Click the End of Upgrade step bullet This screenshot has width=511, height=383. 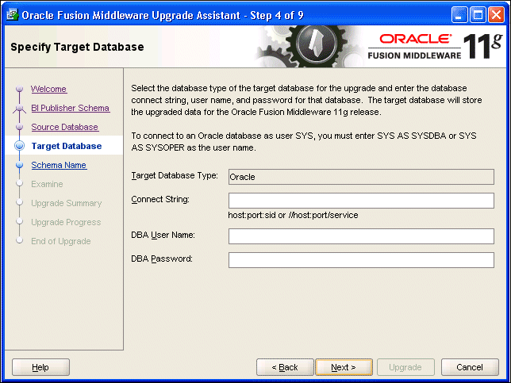click(x=20, y=241)
